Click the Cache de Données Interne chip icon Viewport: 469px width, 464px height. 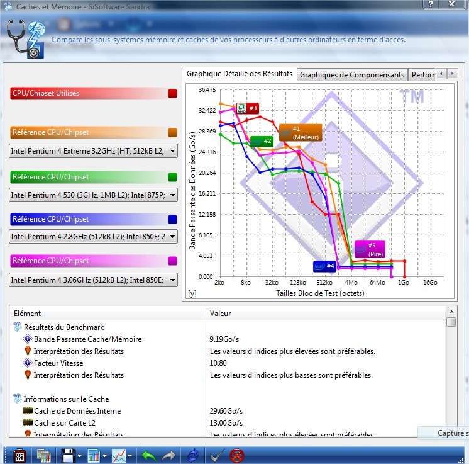pos(28,410)
